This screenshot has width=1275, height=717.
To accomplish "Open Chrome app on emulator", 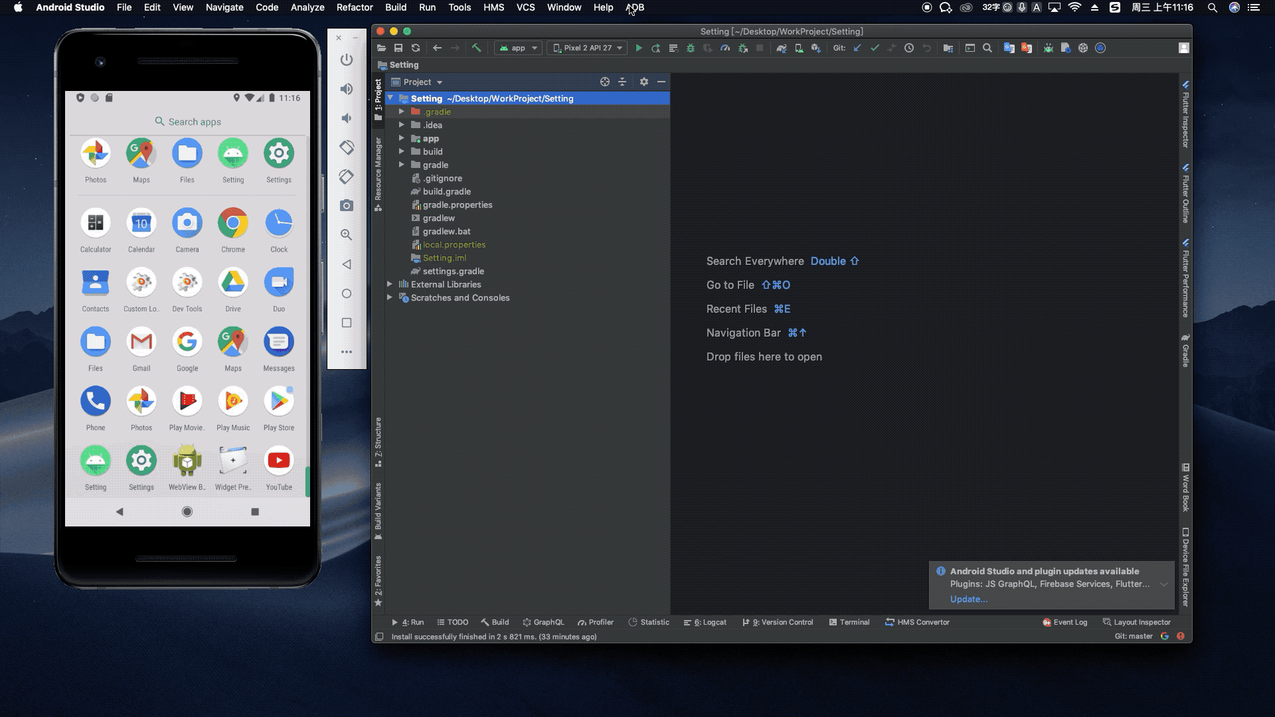I will click(233, 230).
